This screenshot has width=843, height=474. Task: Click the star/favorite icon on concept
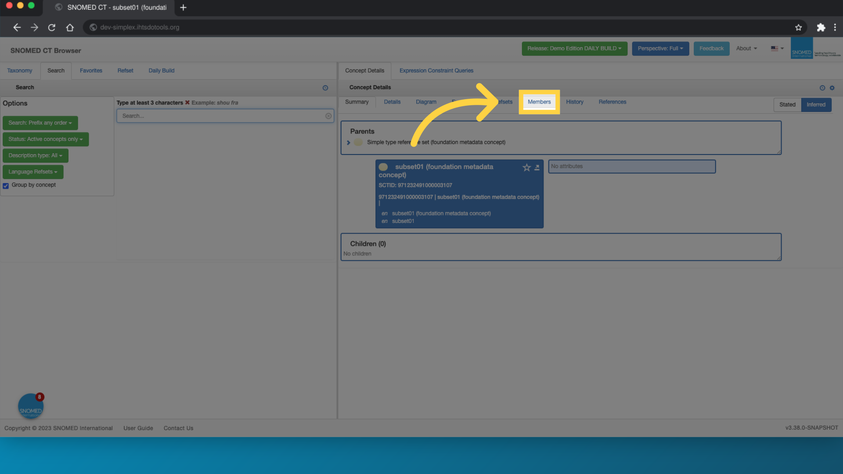(x=526, y=167)
